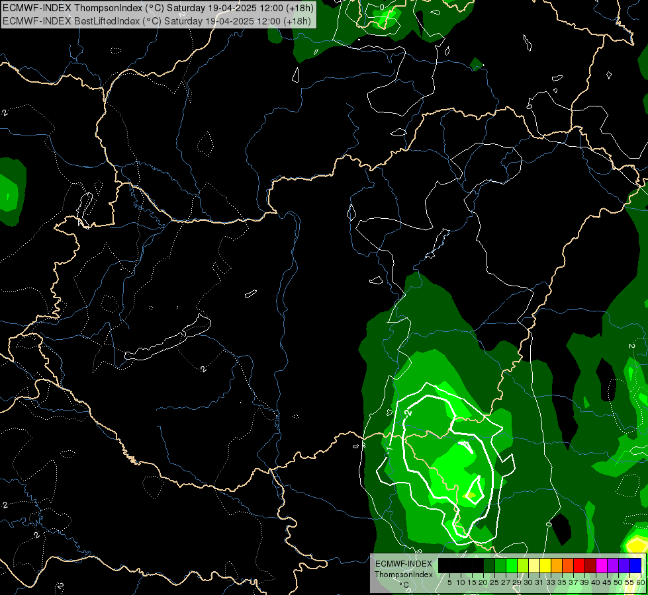Click the -2 label on thick white contour
Screen dimensions: 648x595
[x=408, y=413]
